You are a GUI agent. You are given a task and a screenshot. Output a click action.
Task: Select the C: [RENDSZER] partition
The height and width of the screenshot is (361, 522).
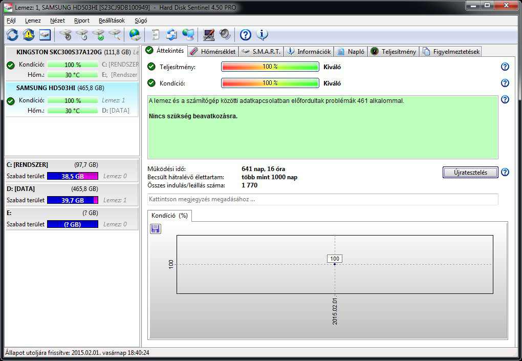coord(72,170)
